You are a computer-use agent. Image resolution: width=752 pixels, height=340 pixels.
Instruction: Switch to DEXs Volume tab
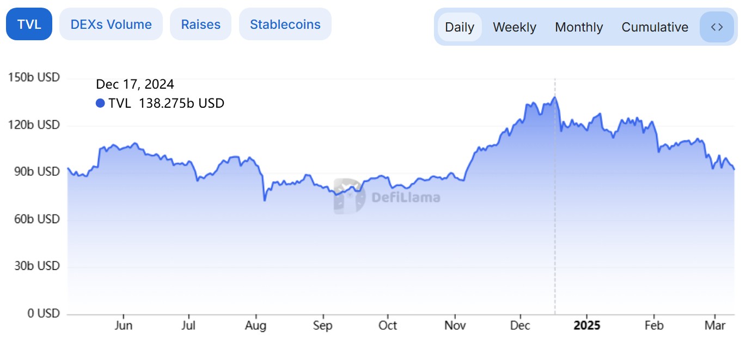(x=111, y=24)
